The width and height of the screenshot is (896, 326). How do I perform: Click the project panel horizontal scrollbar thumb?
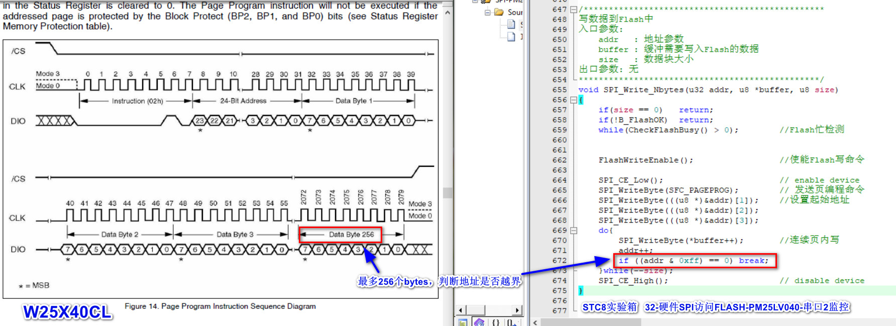click(x=475, y=310)
